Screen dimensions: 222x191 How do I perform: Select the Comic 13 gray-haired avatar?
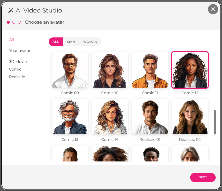pos(70,117)
